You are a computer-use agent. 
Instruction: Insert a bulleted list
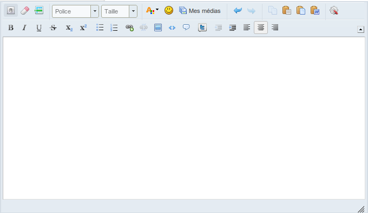tap(100, 28)
